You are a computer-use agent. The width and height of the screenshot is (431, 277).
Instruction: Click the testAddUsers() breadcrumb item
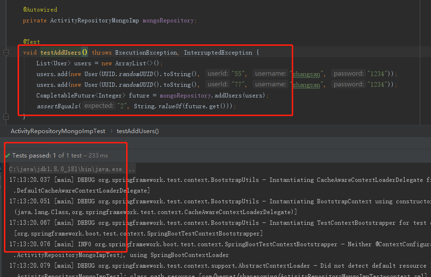(x=137, y=131)
